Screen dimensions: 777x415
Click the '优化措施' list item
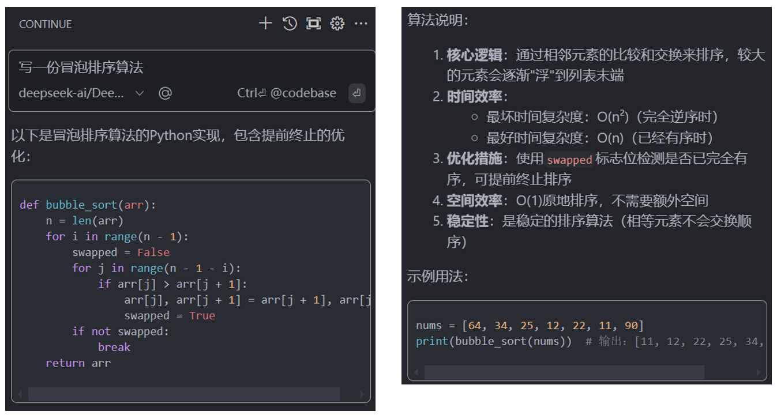(x=590, y=169)
